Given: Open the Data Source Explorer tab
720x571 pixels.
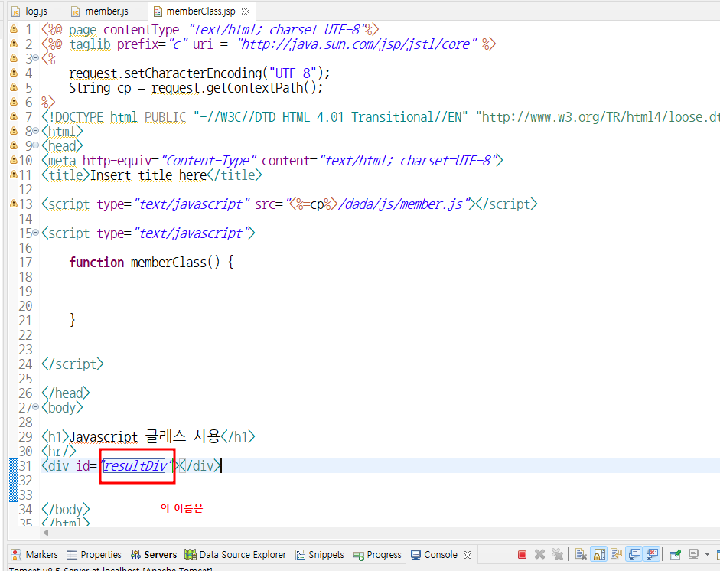Looking at the screenshot, I should 235,554.
